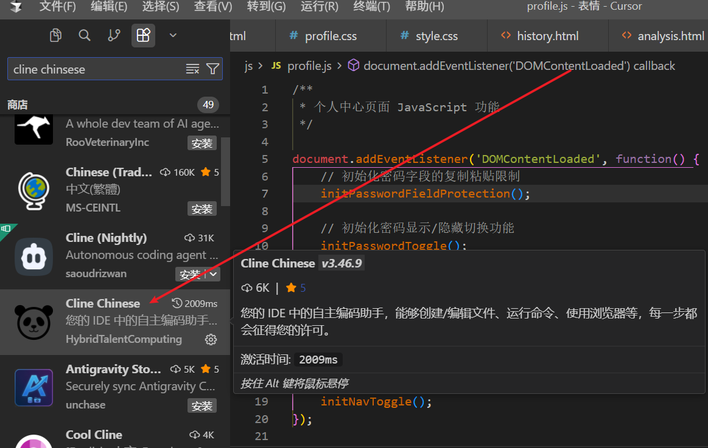
Task: Click the 49 results count badge
Action: 208,105
